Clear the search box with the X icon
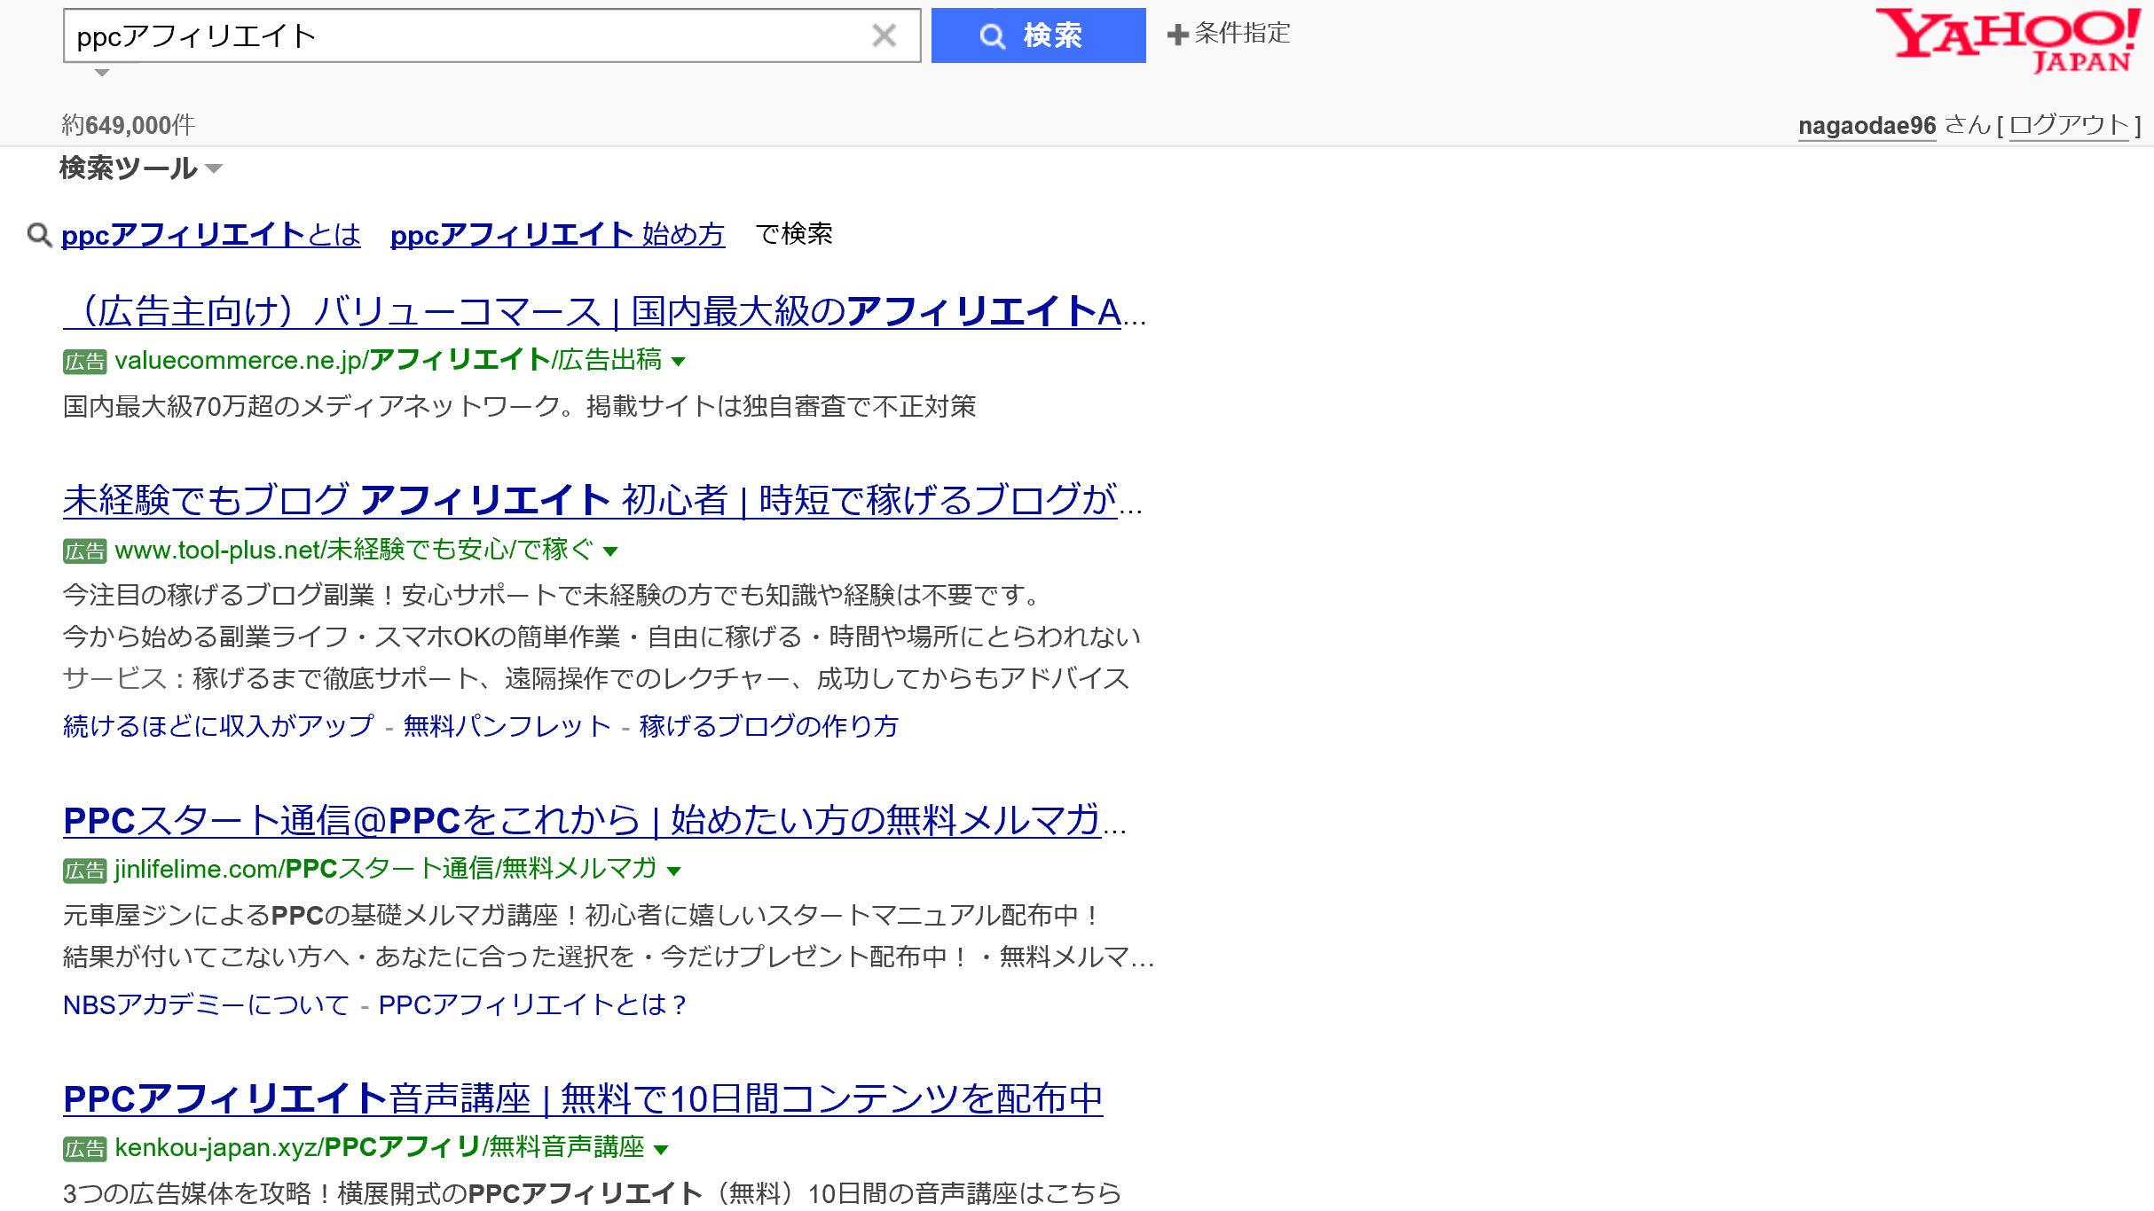2154x1211 pixels. click(884, 35)
